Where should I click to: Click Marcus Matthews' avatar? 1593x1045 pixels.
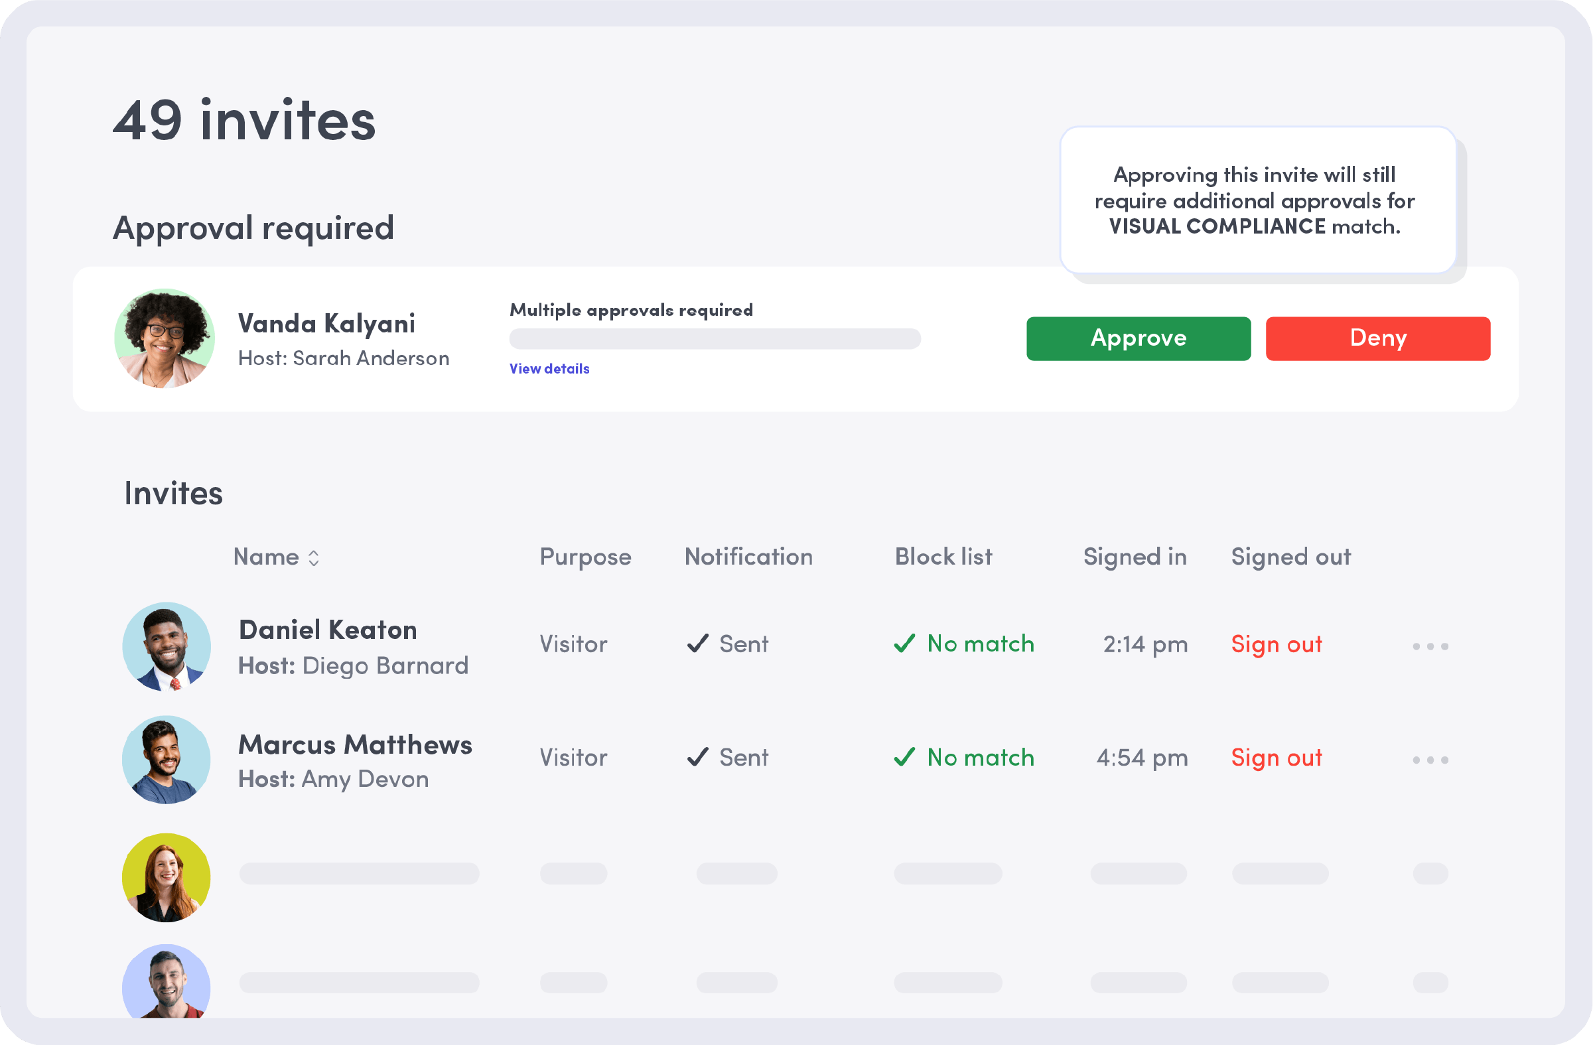point(167,760)
